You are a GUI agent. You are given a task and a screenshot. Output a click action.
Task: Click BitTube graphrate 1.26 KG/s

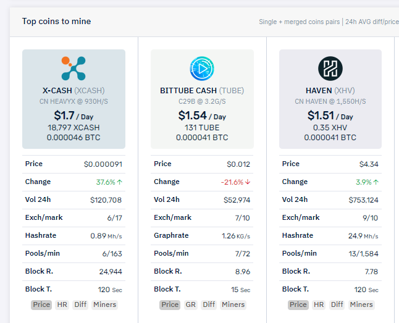(x=236, y=236)
